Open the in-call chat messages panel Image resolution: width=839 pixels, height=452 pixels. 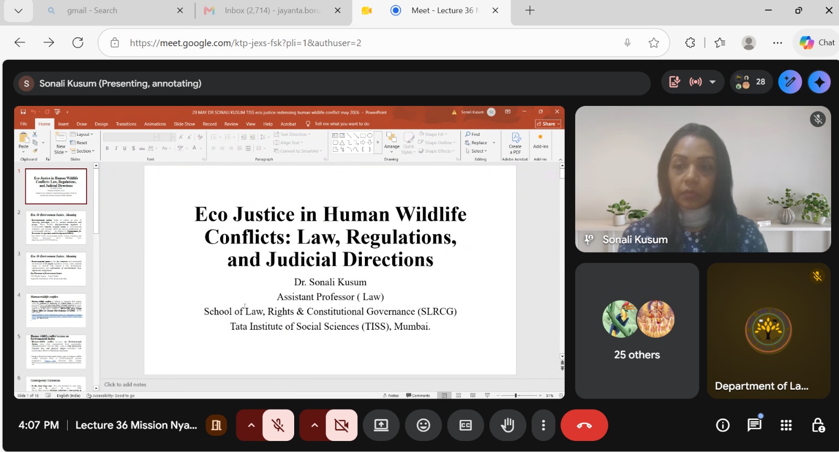click(x=755, y=425)
